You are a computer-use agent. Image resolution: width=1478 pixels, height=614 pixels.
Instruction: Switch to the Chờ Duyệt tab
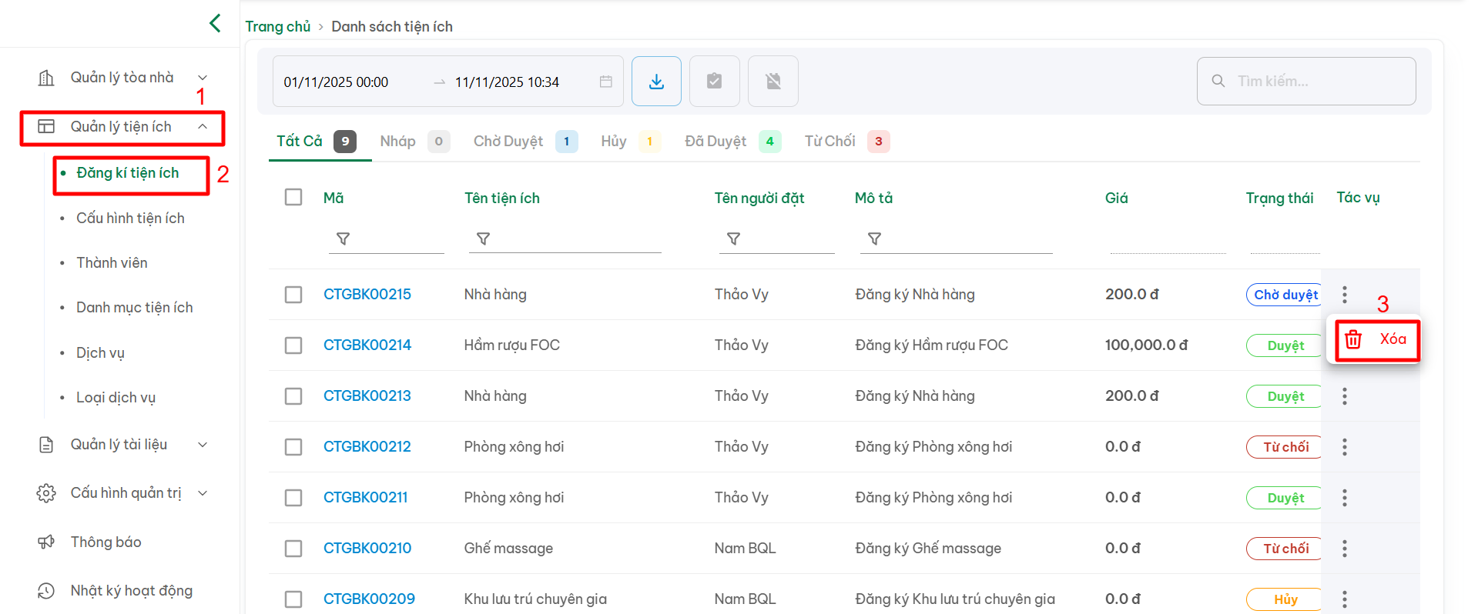click(x=508, y=142)
